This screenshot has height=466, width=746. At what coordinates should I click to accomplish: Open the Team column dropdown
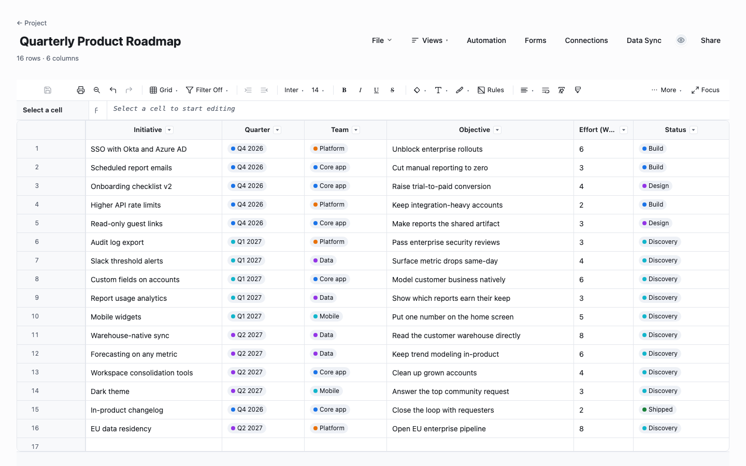point(356,130)
